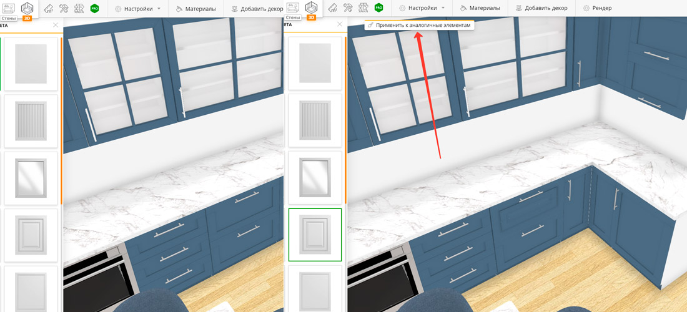Click the orange 3D label in right screenshot
Viewport: 687px width, 312px height.
click(312, 17)
